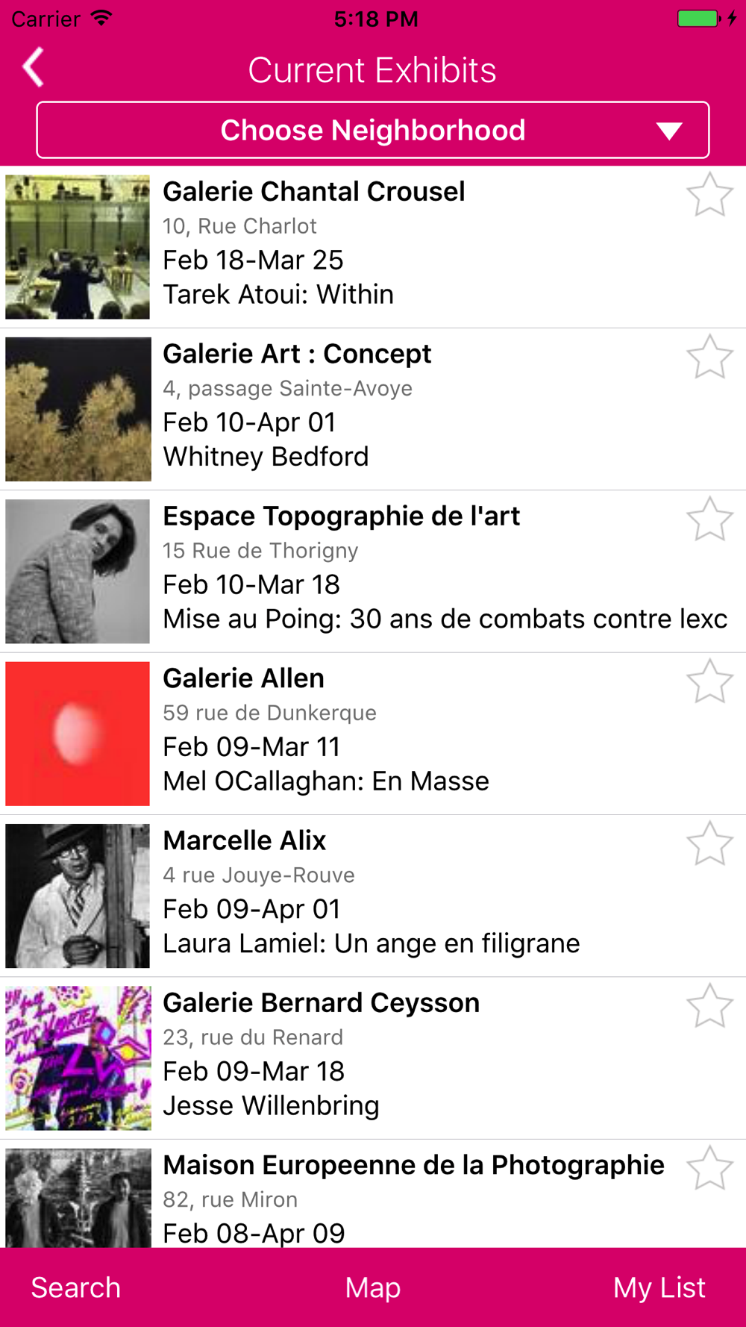Open the Choose Neighborhood dropdown
This screenshot has width=746, height=1327.
(x=373, y=131)
